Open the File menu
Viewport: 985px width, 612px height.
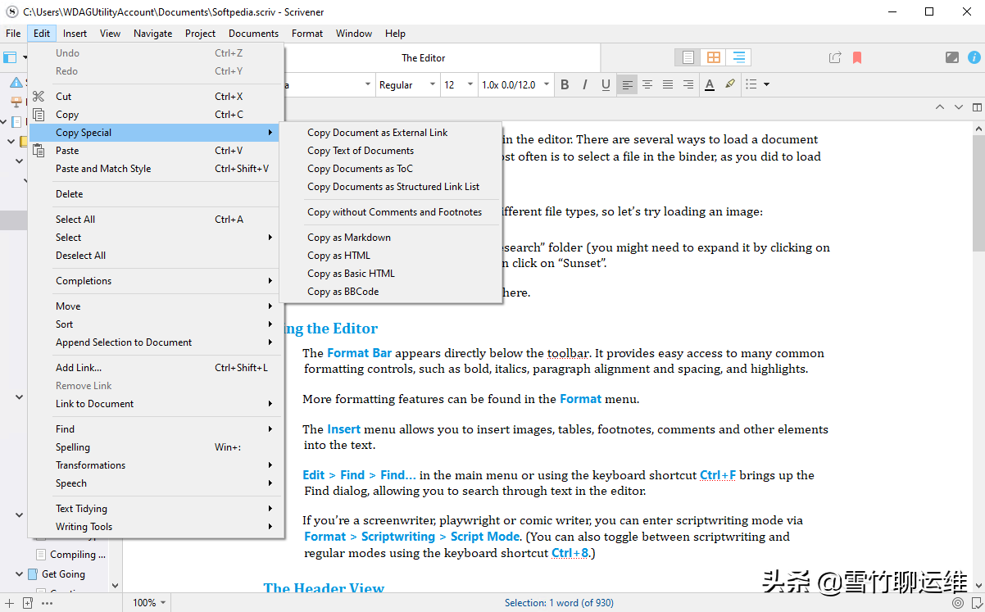[x=13, y=34]
